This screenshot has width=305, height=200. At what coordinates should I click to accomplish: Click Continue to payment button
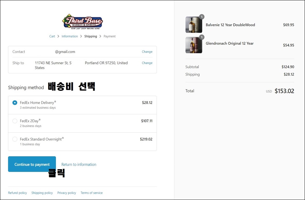coord(32,164)
